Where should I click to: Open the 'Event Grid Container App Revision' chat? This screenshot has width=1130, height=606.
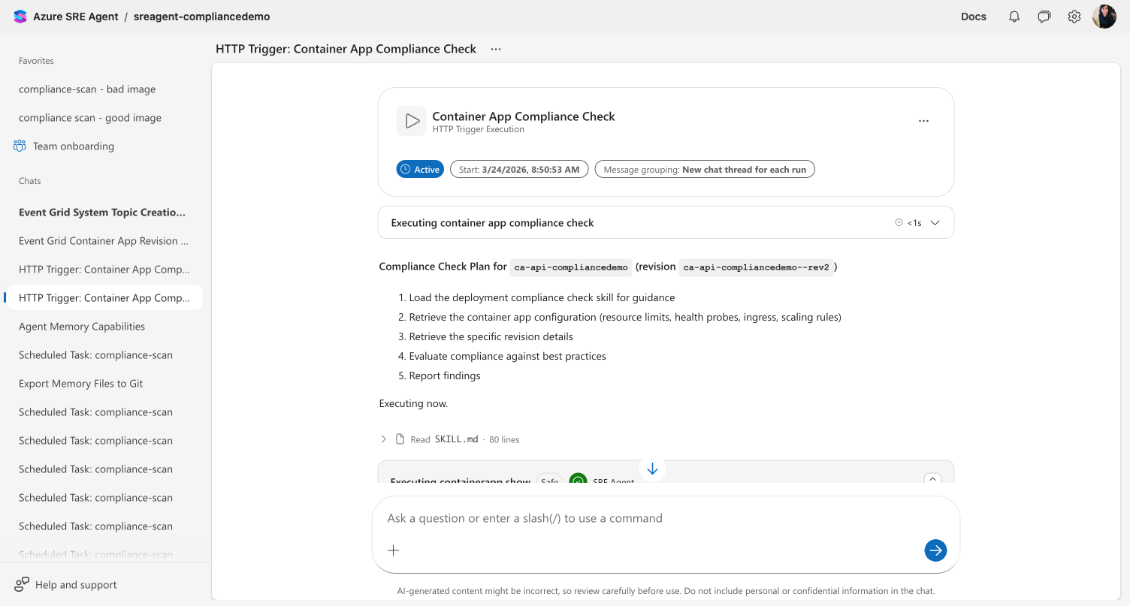(104, 241)
